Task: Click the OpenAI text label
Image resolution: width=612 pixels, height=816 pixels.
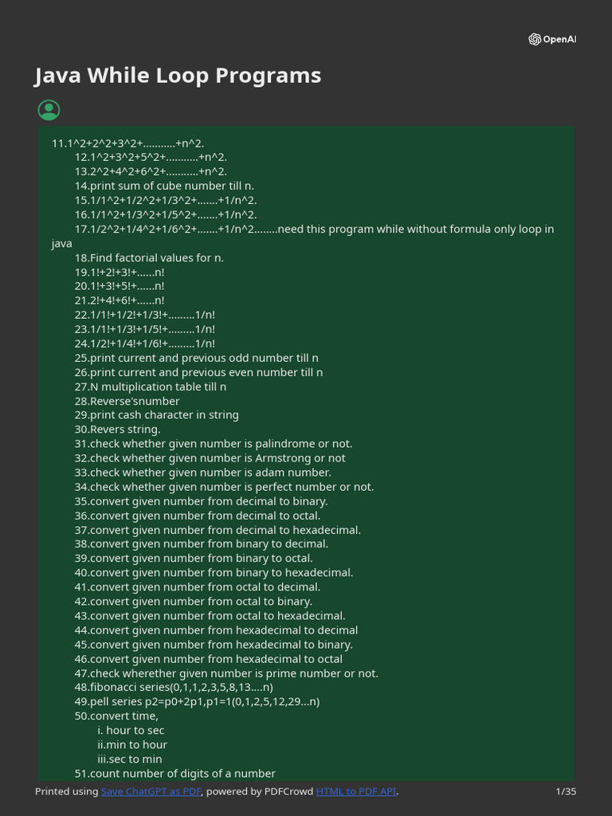Action: (x=559, y=39)
